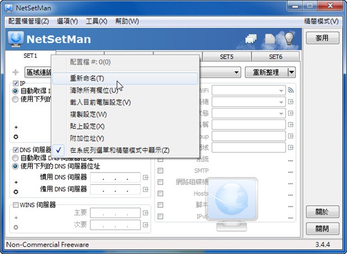Select 使用下列的 IP radio button
The image size is (347, 254).
(15, 99)
